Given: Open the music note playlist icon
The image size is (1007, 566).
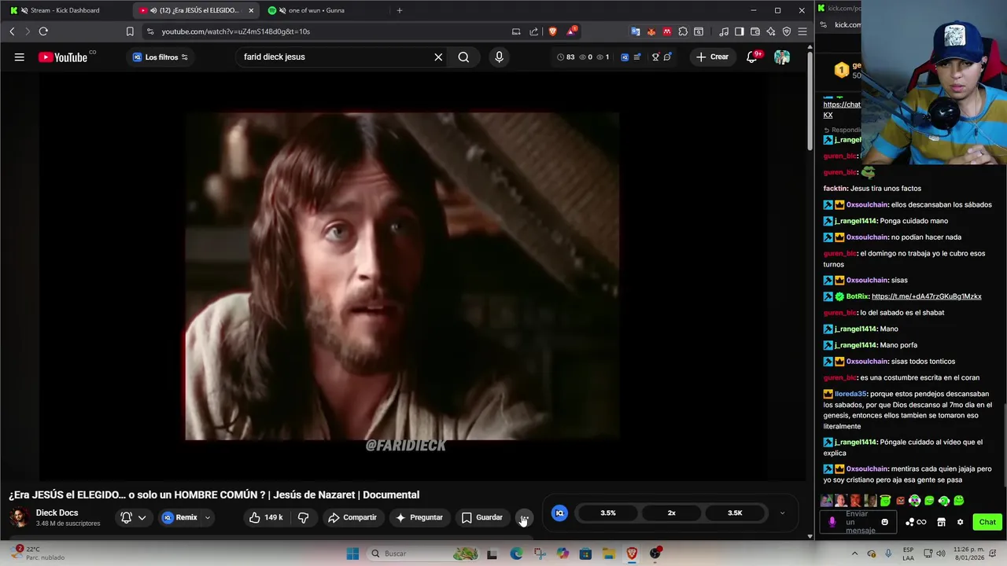Looking at the screenshot, I should [x=724, y=31].
